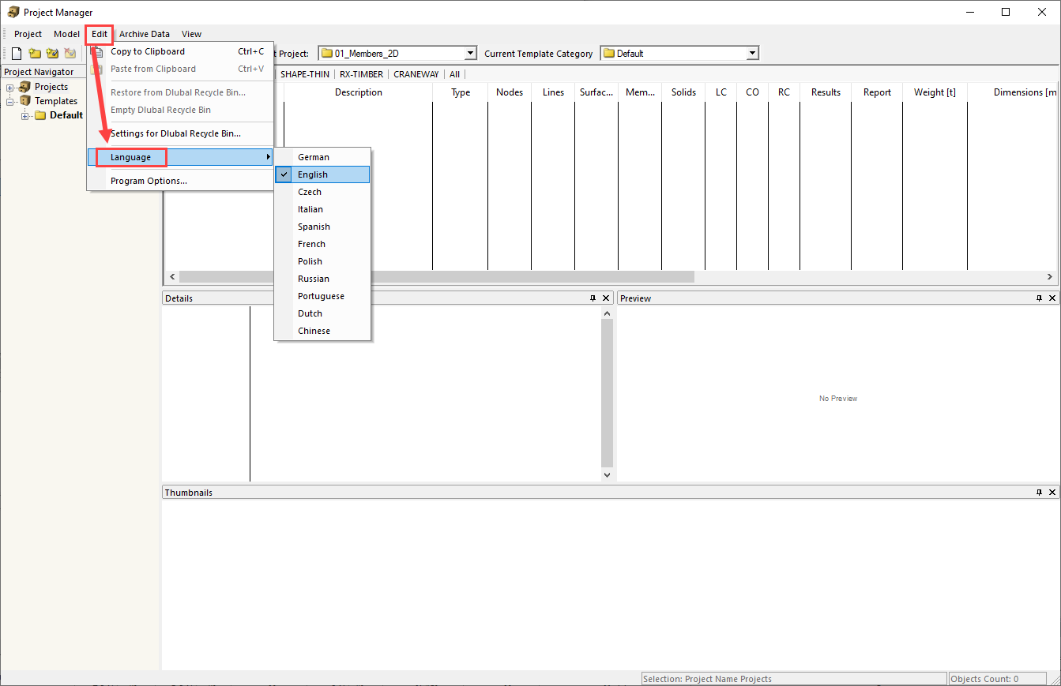Click the table scroll right arrow

(x=1050, y=277)
